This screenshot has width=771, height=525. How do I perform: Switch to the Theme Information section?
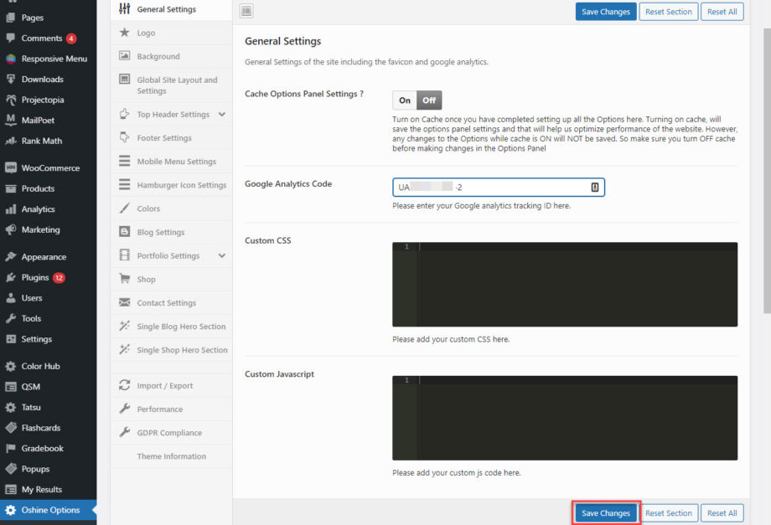171,456
